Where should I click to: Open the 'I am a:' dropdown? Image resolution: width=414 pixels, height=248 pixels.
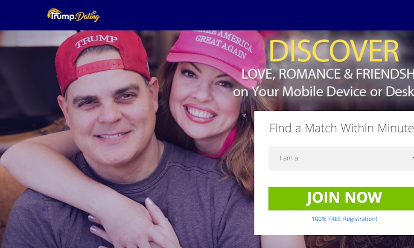point(341,158)
